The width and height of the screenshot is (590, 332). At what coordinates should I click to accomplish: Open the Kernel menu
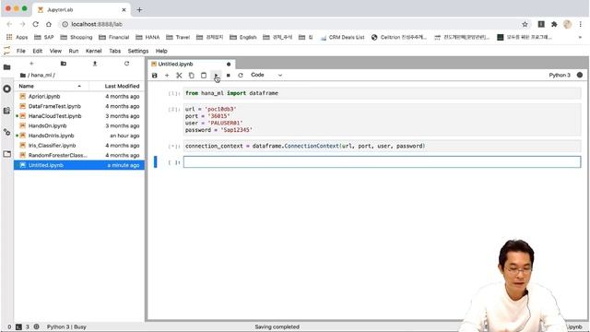(x=94, y=51)
